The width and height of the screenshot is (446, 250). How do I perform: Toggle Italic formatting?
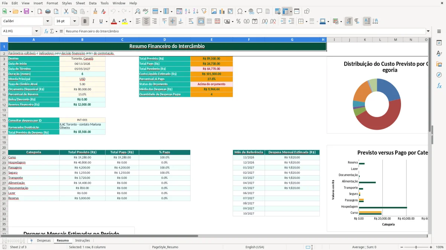click(x=93, y=21)
